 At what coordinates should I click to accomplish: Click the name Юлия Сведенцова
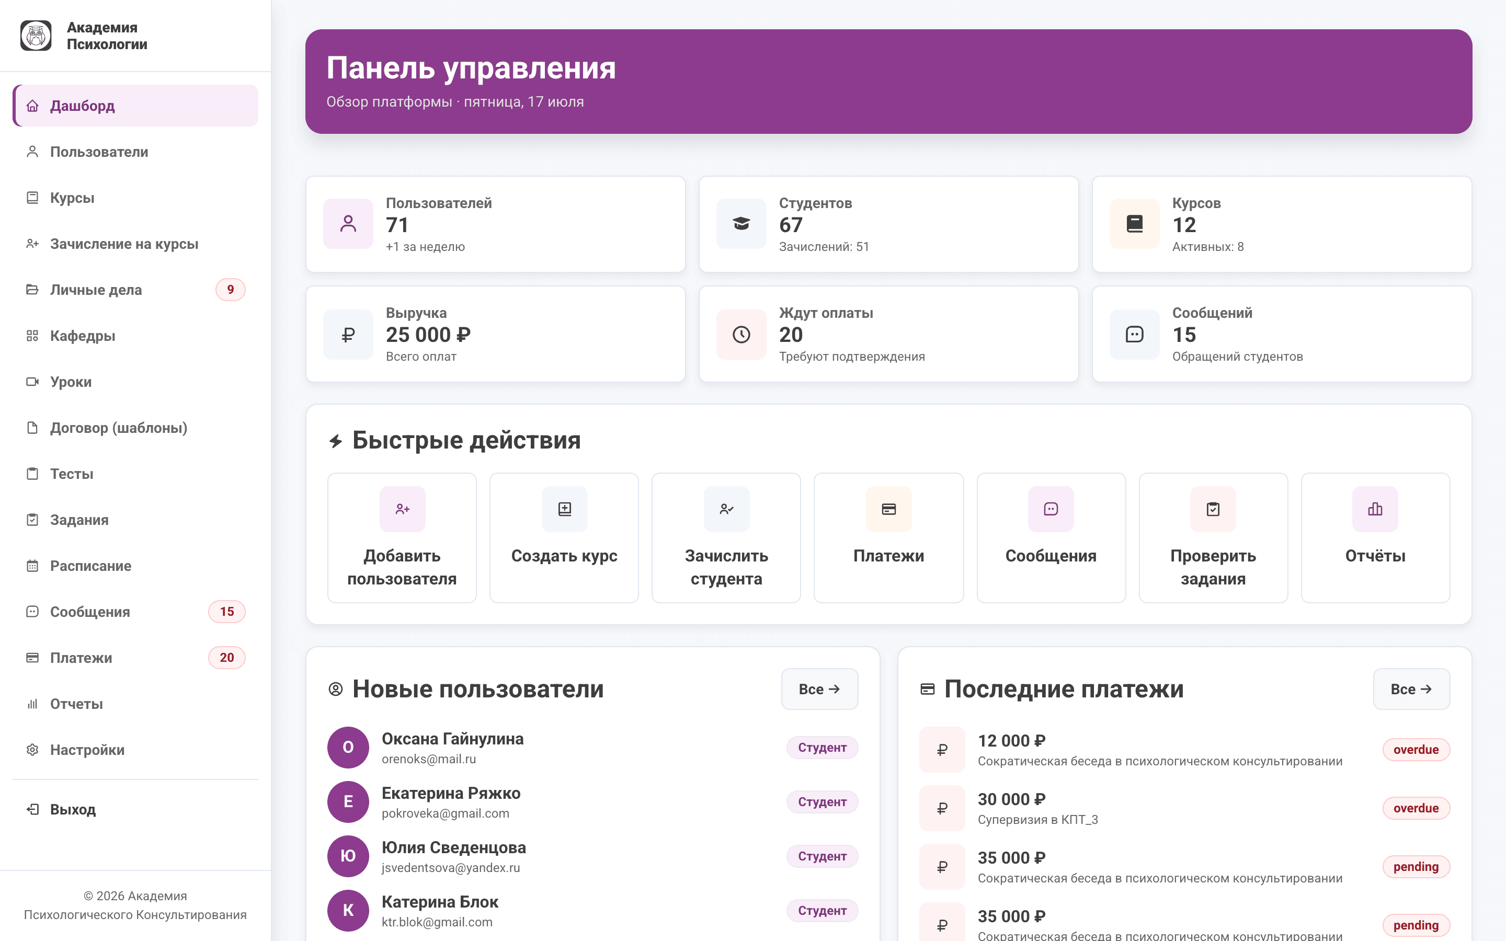pos(454,847)
